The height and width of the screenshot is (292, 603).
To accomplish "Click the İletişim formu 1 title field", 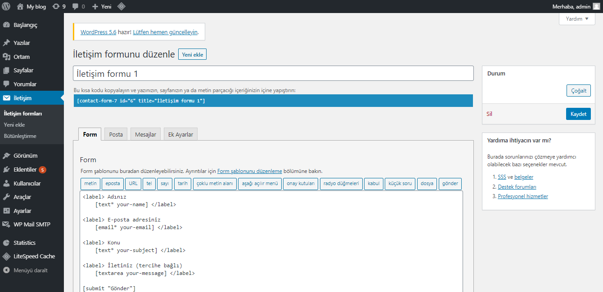I will (273, 73).
